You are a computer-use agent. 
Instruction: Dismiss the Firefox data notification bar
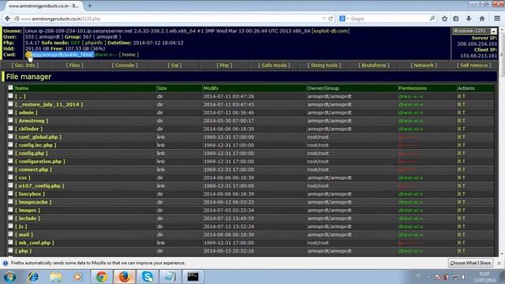[499, 263]
